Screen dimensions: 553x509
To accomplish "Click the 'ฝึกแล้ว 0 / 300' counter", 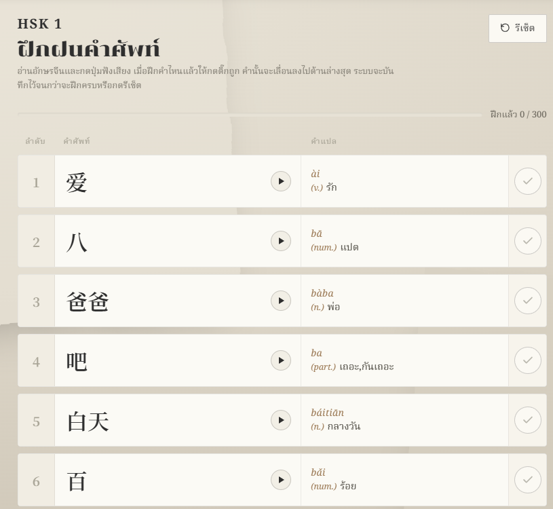I will (x=518, y=114).
